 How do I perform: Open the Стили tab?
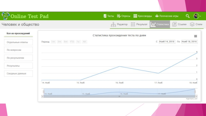(x=196, y=24)
